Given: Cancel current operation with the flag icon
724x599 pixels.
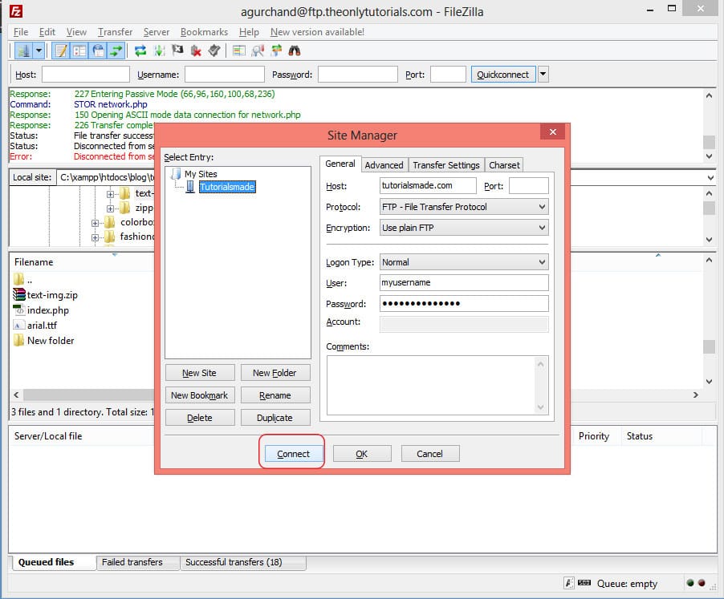Looking at the screenshot, I should point(177,51).
